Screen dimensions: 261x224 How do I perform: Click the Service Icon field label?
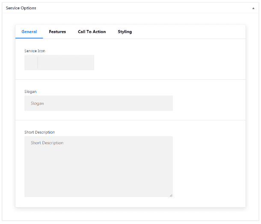click(x=35, y=51)
